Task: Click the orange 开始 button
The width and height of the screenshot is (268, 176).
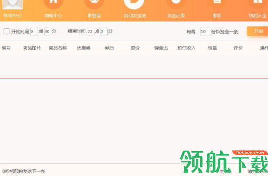Action: [257, 31]
